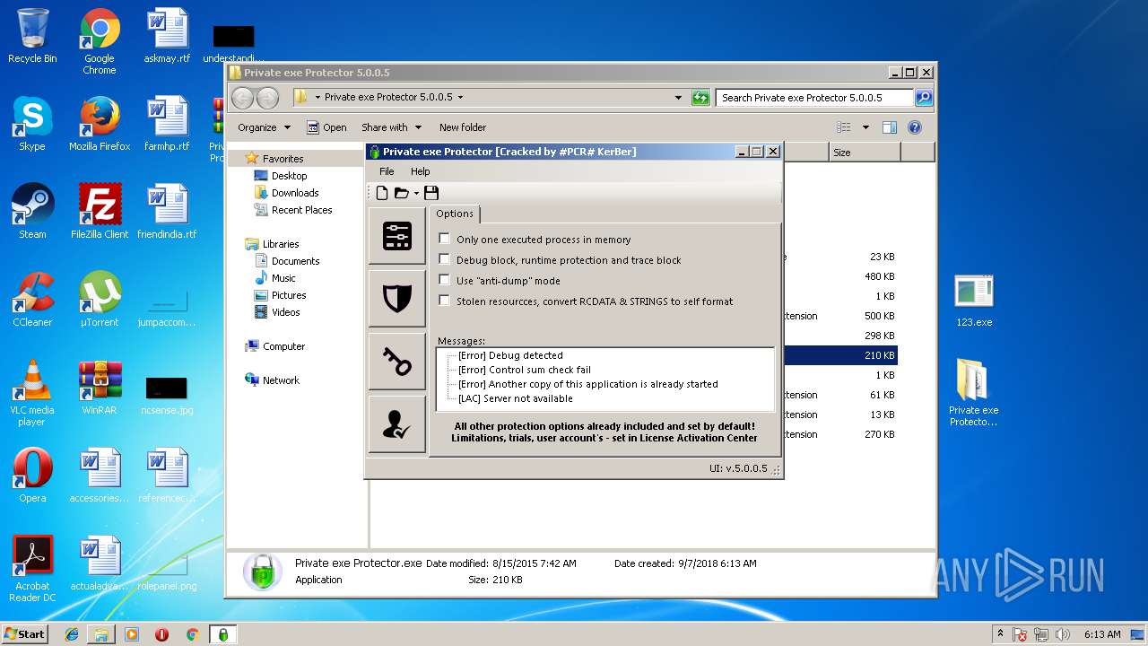Open the File menu in Private exe Protector
The image size is (1148, 646).
tap(387, 171)
